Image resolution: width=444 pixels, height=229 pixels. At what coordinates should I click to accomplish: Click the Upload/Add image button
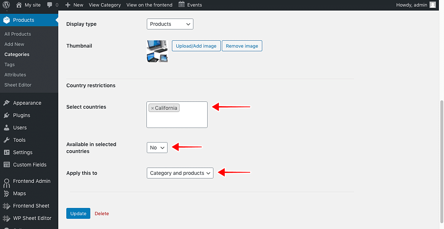[196, 46]
